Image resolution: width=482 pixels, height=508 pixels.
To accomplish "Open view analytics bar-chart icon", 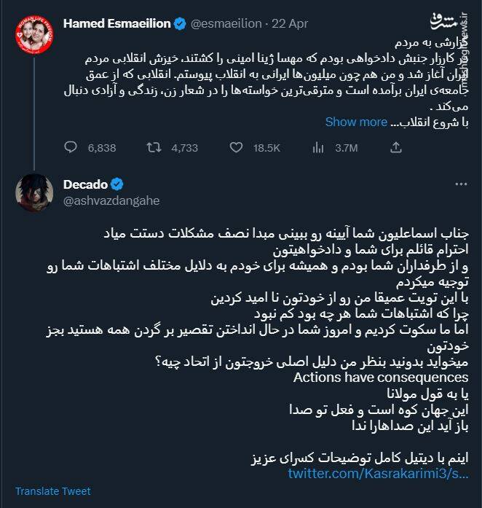I will point(317,148).
